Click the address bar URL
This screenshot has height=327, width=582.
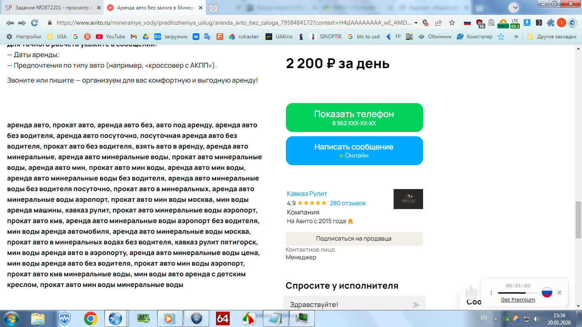click(x=234, y=23)
